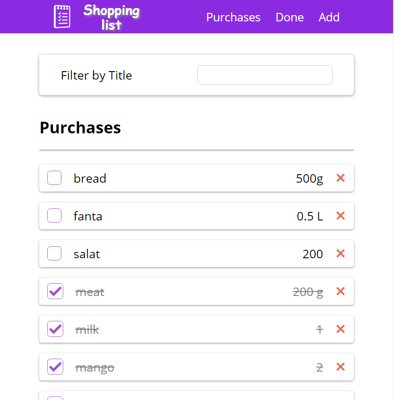Open Add to create a new item
The image size is (394, 400).
[329, 17]
